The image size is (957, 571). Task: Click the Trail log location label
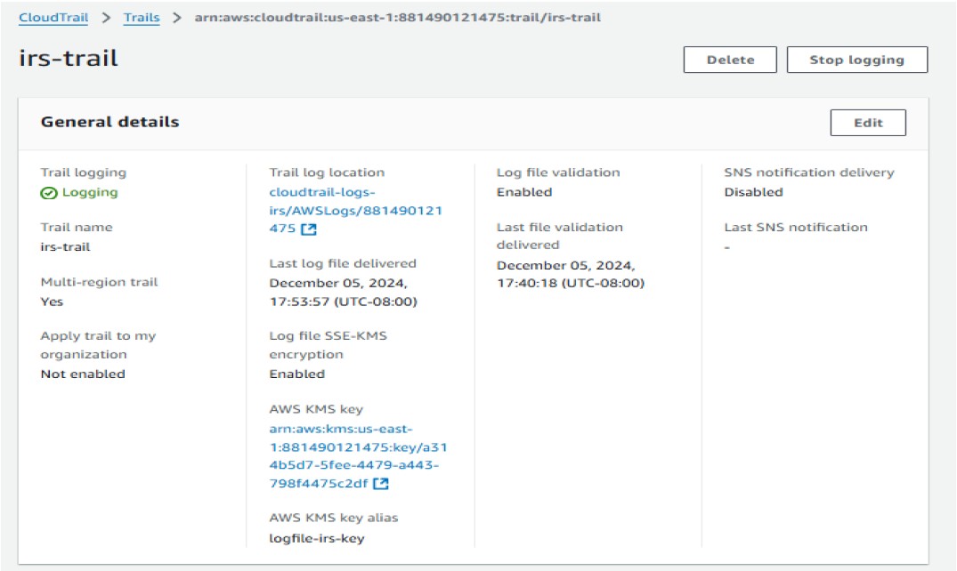pos(327,173)
